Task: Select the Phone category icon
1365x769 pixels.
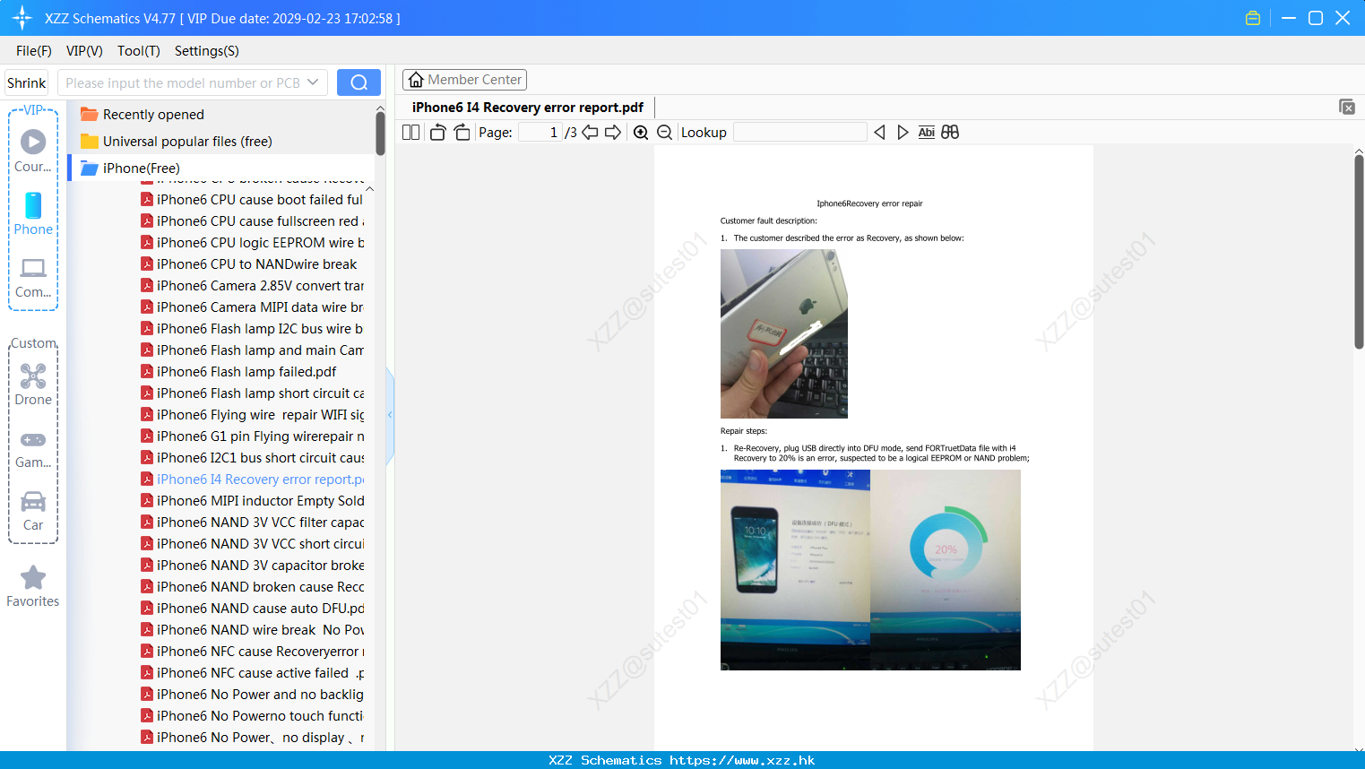Action: (33, 213)
